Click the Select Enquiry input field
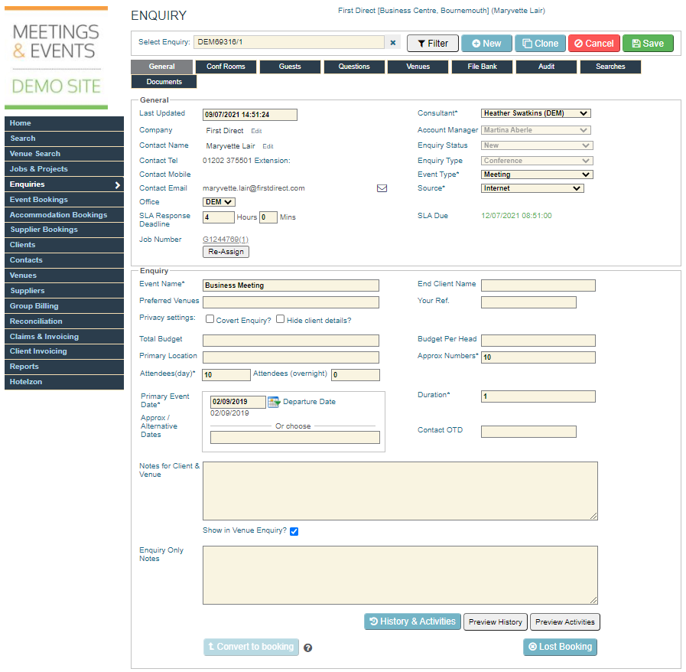 289,42
